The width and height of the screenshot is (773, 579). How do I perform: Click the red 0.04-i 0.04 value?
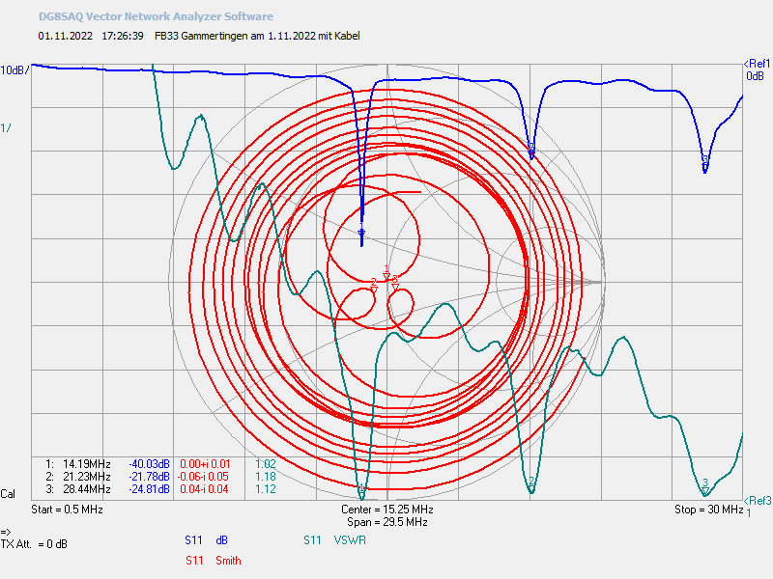[204, 489]
